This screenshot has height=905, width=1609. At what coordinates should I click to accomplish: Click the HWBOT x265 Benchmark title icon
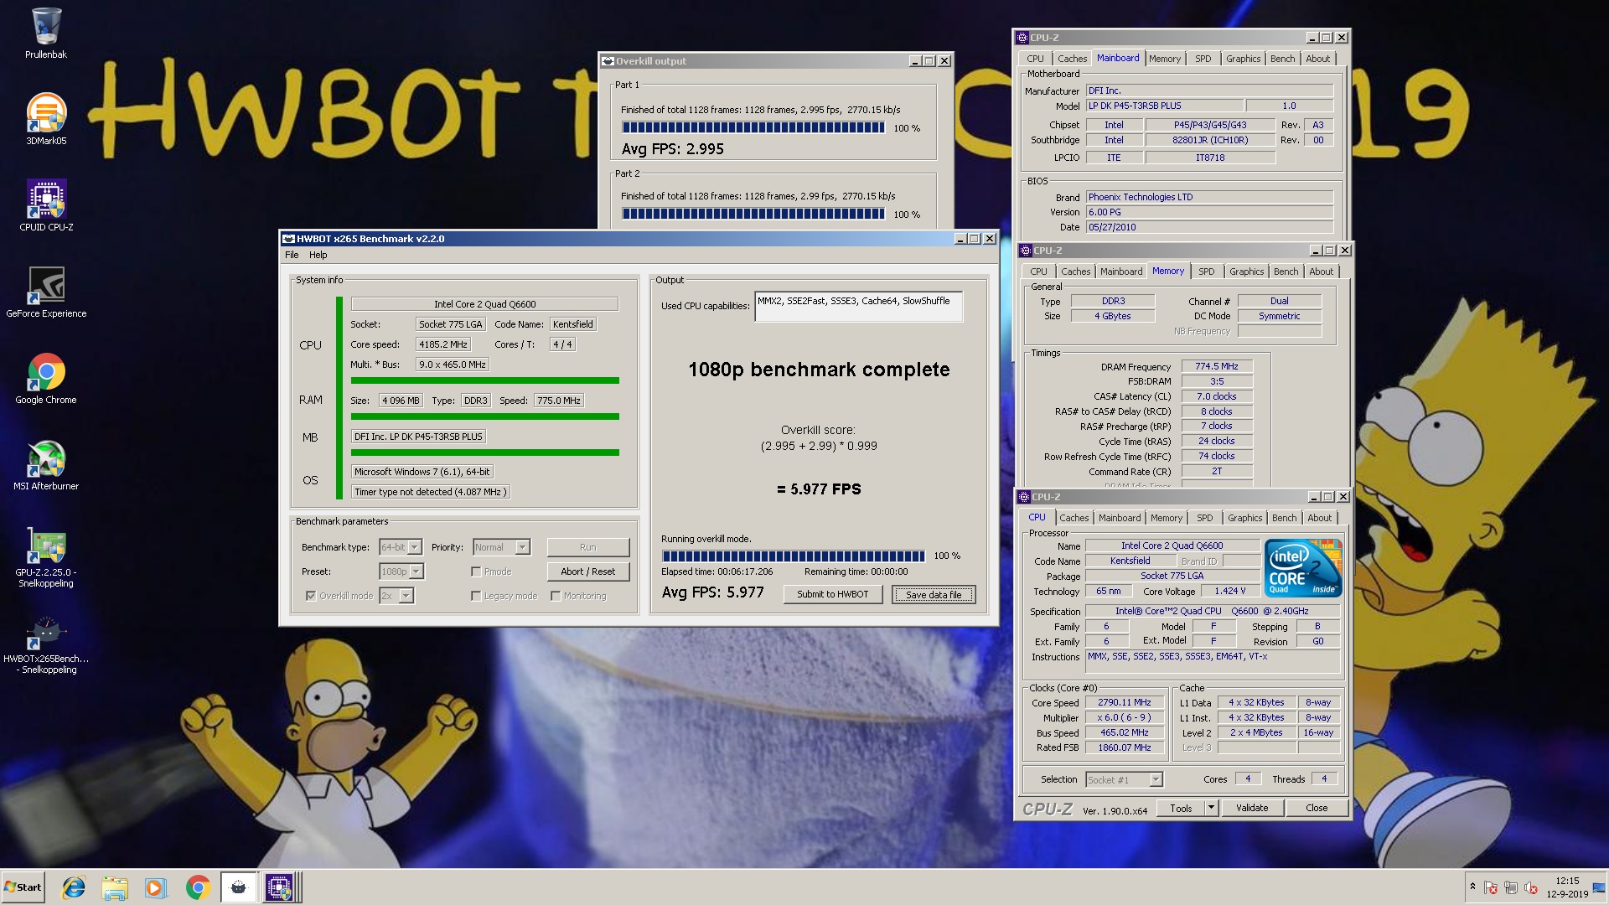coord(288,239)
